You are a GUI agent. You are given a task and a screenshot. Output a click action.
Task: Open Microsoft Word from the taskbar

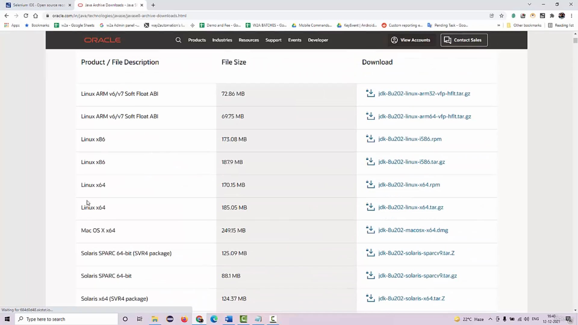pyautogui.click(x=228, y=319)
